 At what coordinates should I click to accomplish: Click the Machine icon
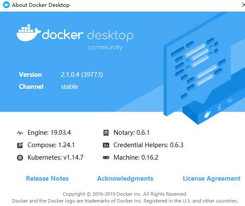[106, 158]
